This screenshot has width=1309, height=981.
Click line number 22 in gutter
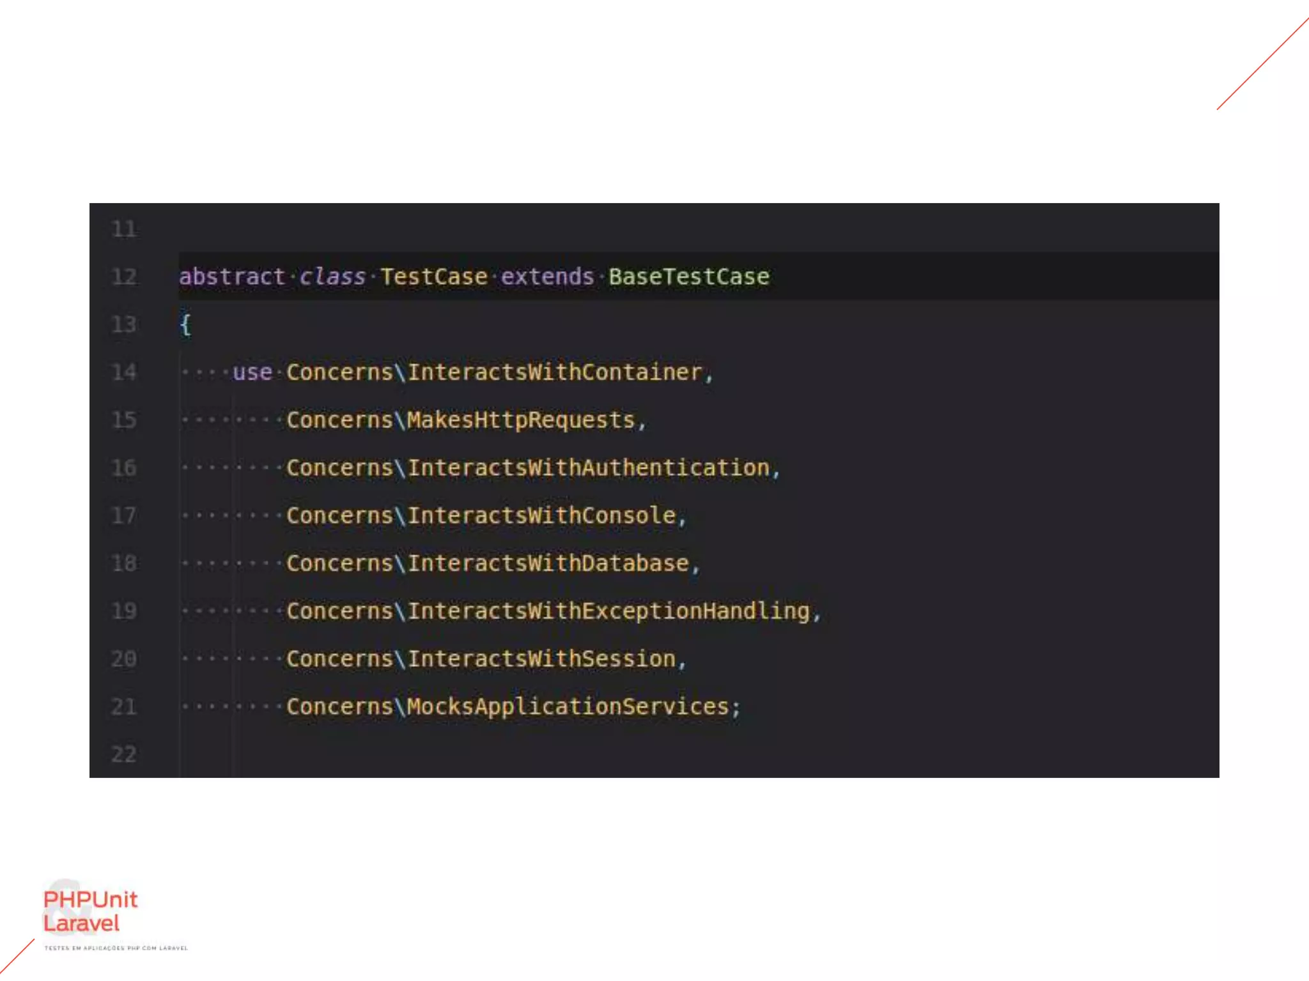pyautogui.click(x=124, y=754)
